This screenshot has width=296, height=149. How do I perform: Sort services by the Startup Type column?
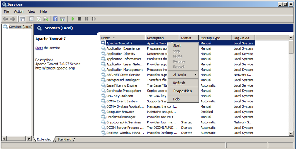215,38
